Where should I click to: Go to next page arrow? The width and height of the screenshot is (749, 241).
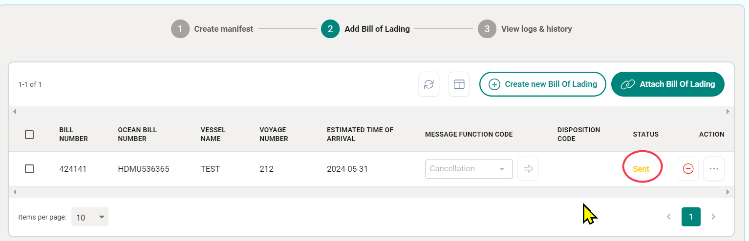tap(713, 217)
